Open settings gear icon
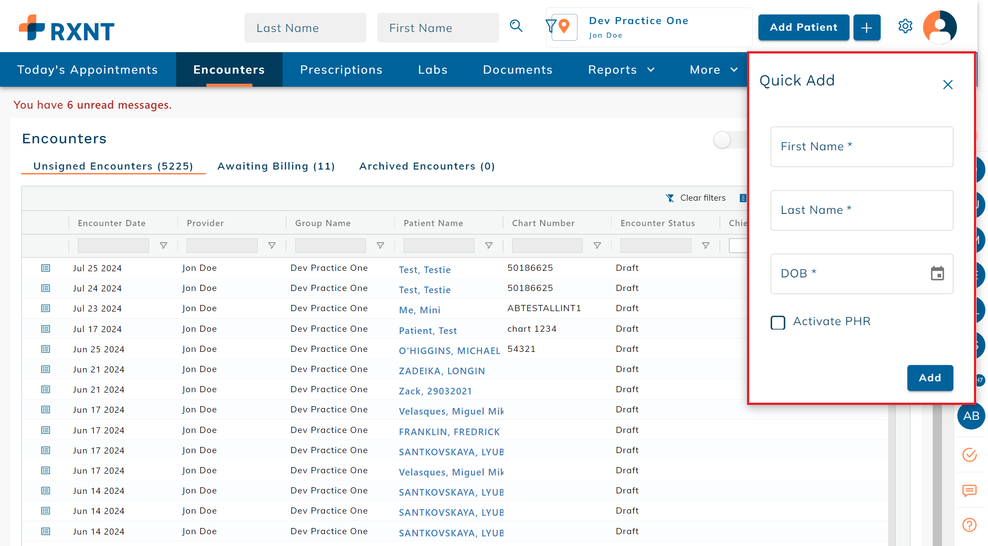This screenshot has width=988, height=546. (x=905, y=27)
